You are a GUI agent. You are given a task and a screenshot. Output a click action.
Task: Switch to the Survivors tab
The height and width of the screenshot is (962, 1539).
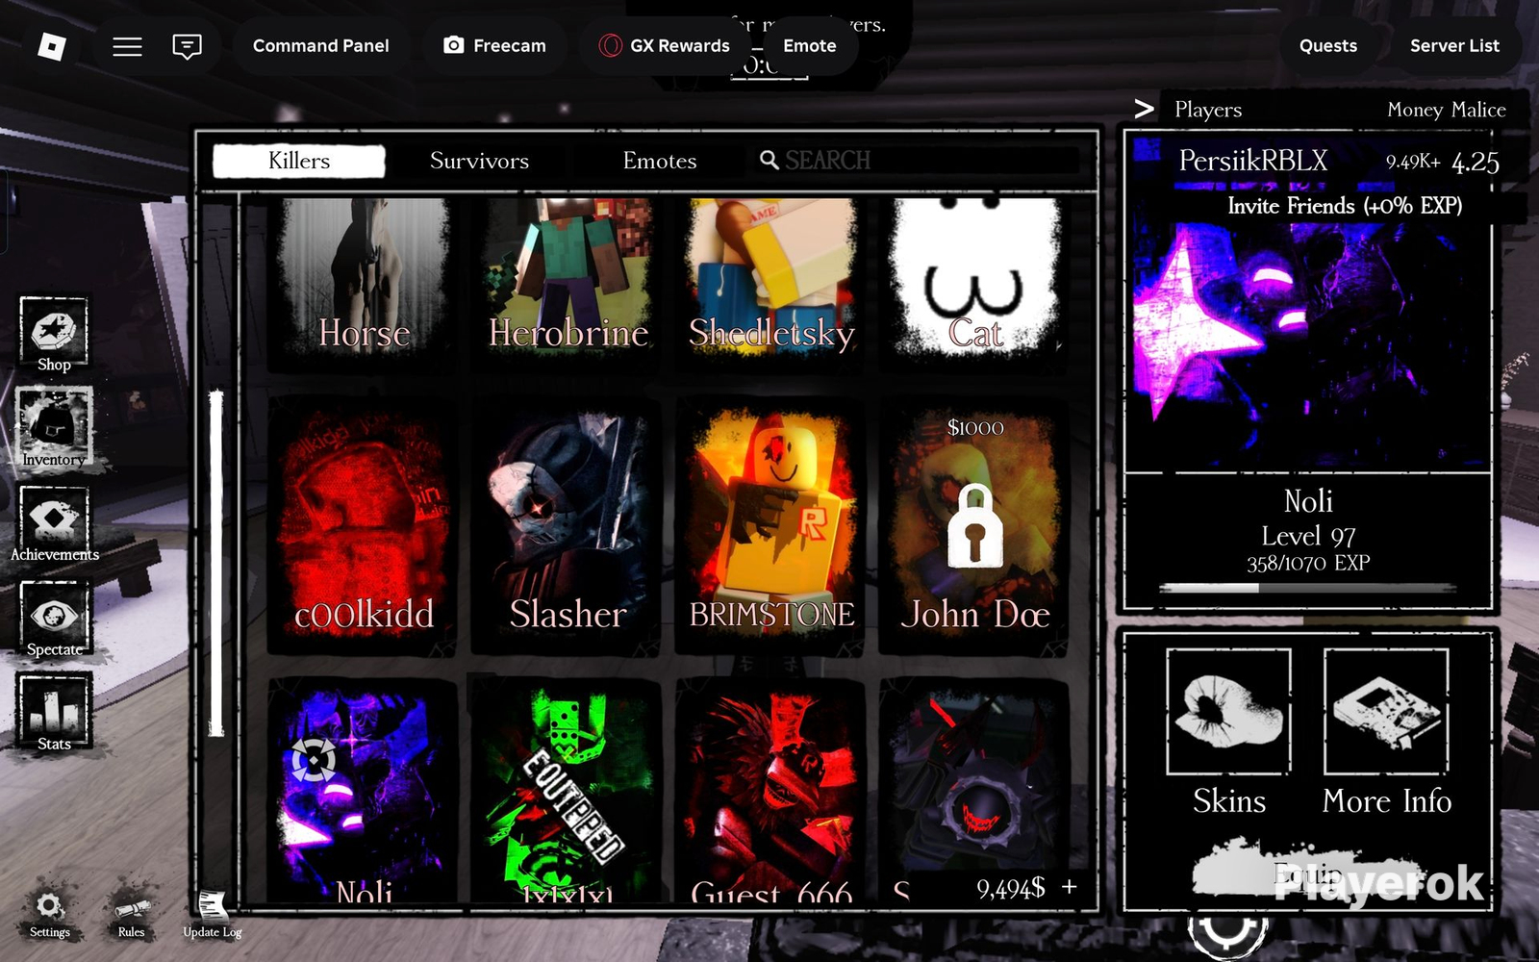coord(479,161)
